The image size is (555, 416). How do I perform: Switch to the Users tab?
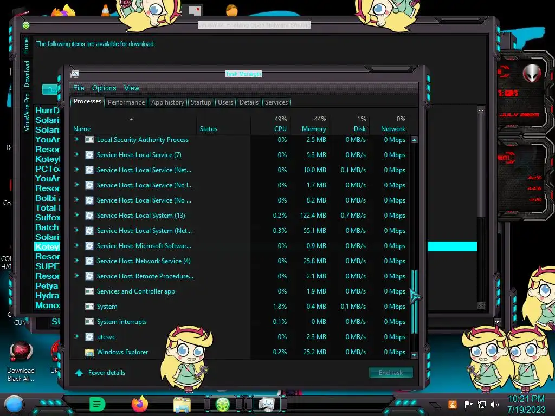(225, 102)
